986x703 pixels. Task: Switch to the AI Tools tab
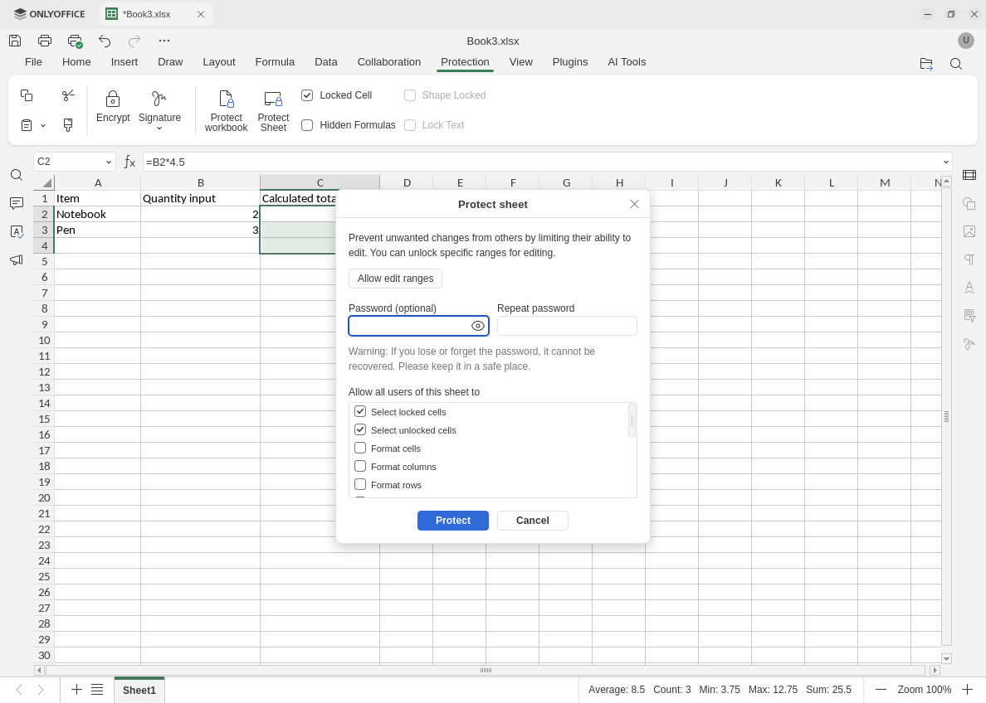click(627, 62)
